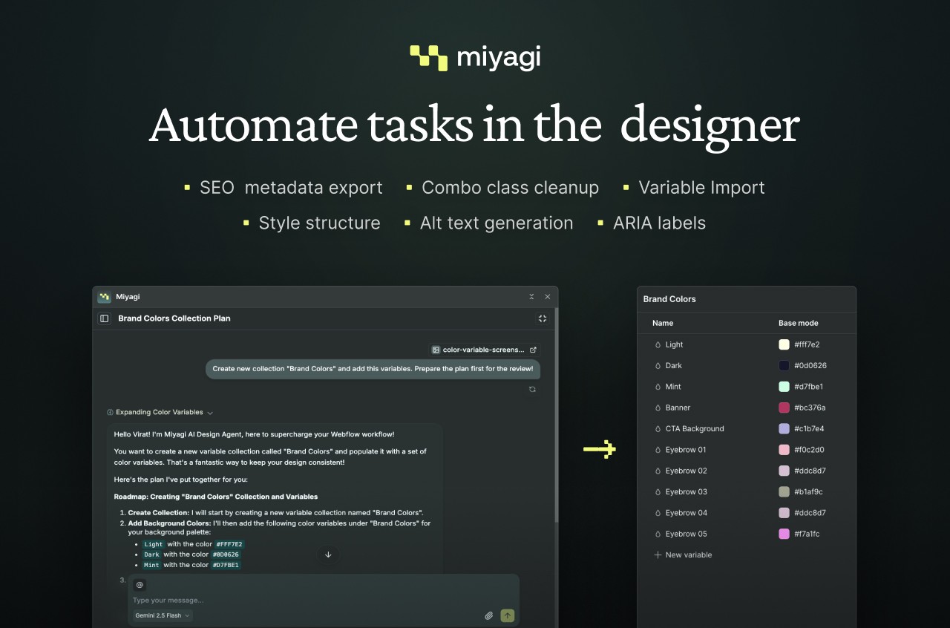Open the Eyebrow 03 swatch #b1af9c
Image resolution: width=950 pixels, height=628 pixels.
[x=784, y=491]
